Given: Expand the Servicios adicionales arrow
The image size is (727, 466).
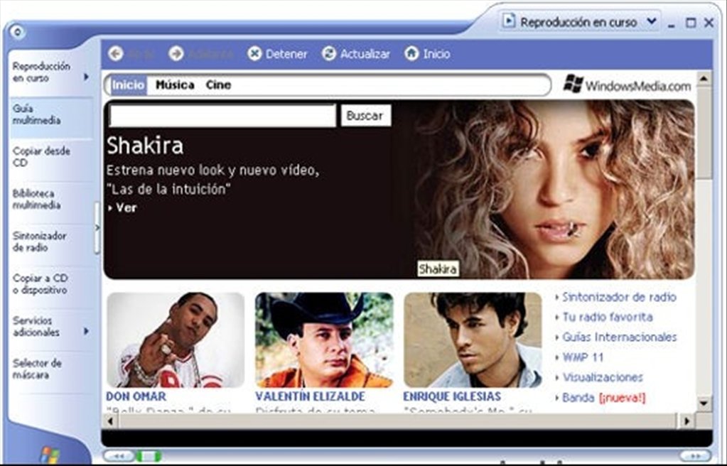Looking at the screenshot, I should click(x=86, y=331).
